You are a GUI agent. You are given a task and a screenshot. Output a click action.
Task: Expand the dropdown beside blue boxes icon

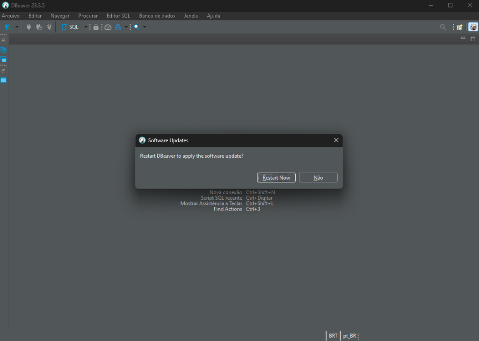(126, 27)
